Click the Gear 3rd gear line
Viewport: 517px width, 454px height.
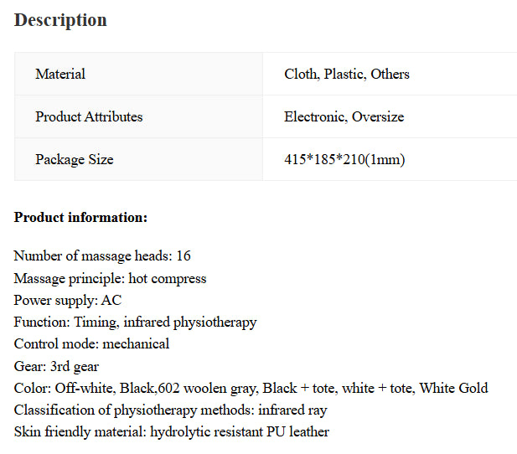coord(56,366)
